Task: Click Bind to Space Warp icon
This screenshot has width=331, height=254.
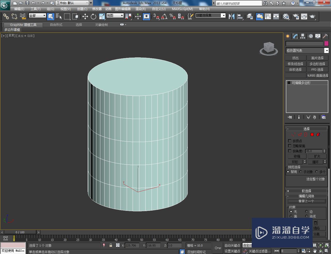Action: [x=23, y=17]
